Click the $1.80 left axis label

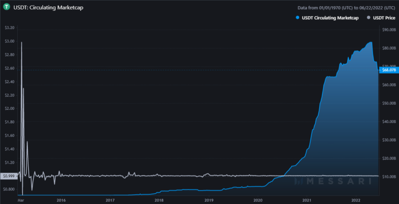[9, 122]
